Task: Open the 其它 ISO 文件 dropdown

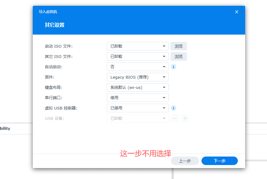Action: coord(137,56)
